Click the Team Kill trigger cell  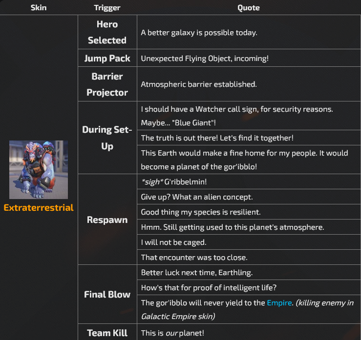[107, 332]
